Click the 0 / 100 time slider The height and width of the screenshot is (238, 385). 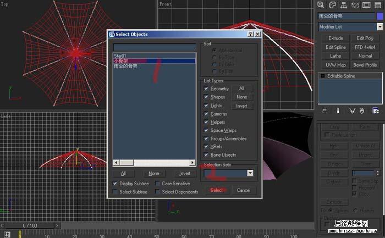click(x=30, y=225)
